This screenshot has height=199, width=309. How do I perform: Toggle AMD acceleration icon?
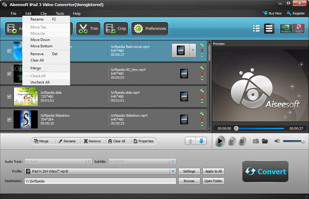pos(298,29)
